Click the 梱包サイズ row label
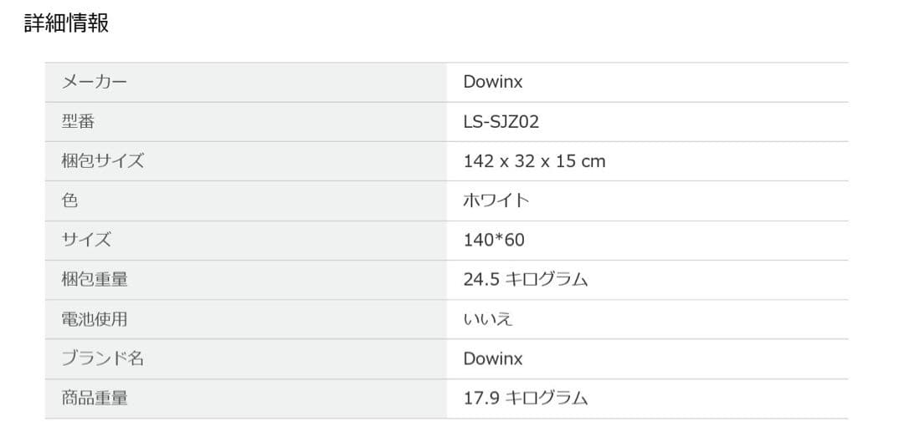This screenshot has width=904, height=442. [102, 160]
